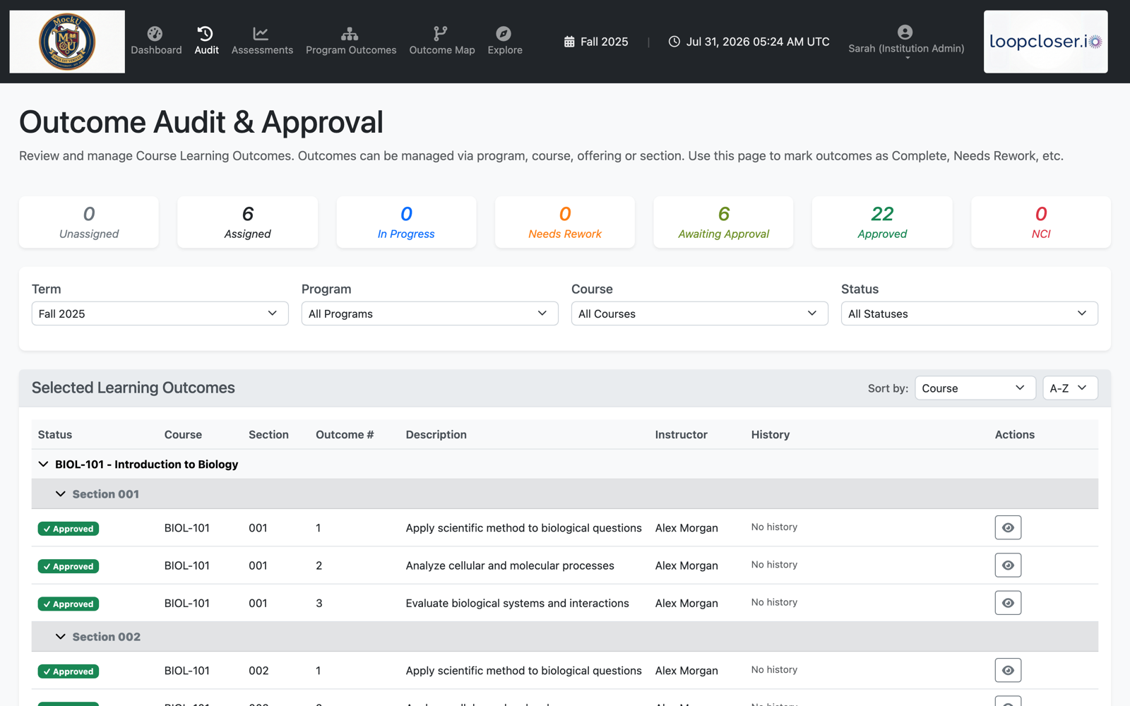View Section 001 outcome 3 details eye icon

click(x=1008, y=603)
